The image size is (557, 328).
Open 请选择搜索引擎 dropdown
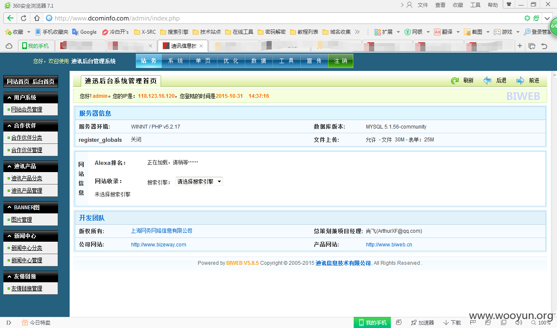pyautogui.click(x=199, y=182)
